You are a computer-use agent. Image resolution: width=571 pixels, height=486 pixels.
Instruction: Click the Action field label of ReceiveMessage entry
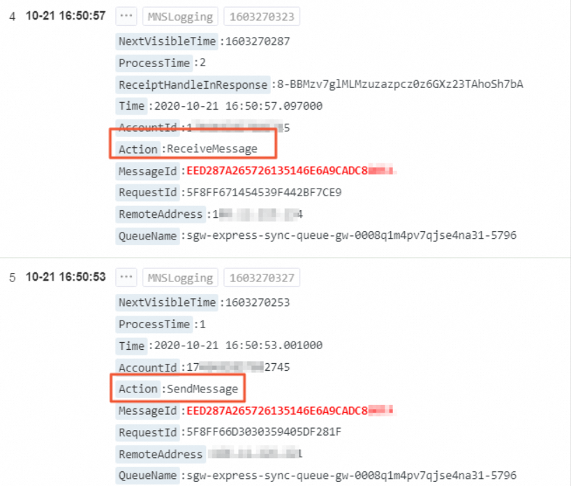138,149
